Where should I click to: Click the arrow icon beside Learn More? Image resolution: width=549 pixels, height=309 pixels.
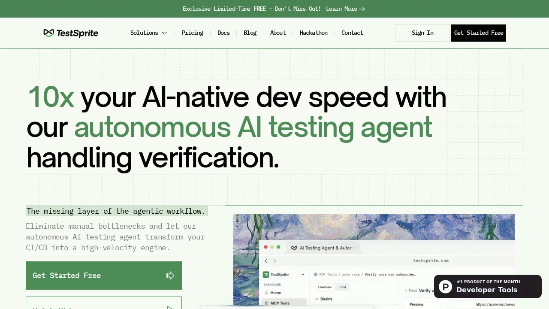tap(362, 9)
